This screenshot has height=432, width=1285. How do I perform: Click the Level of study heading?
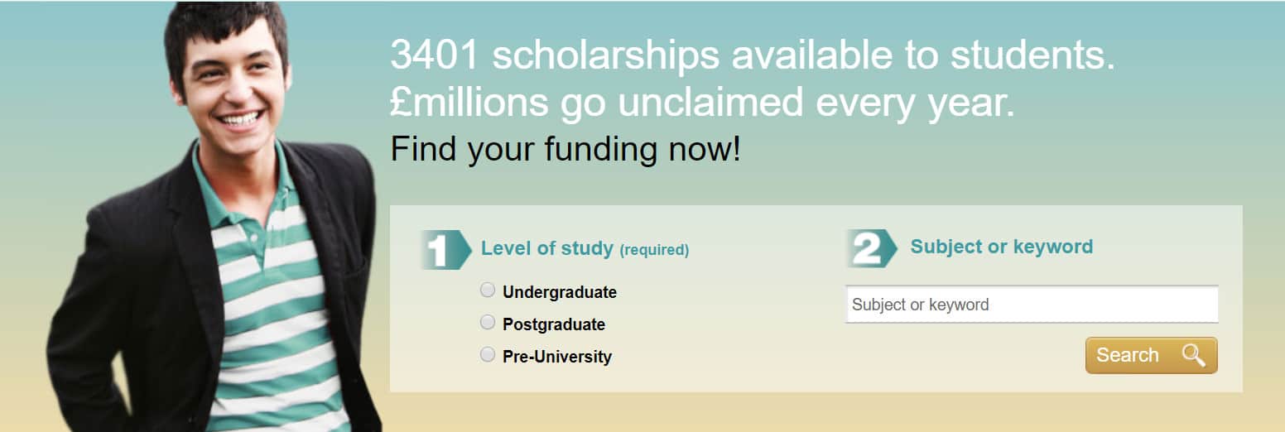coord(547,248)
